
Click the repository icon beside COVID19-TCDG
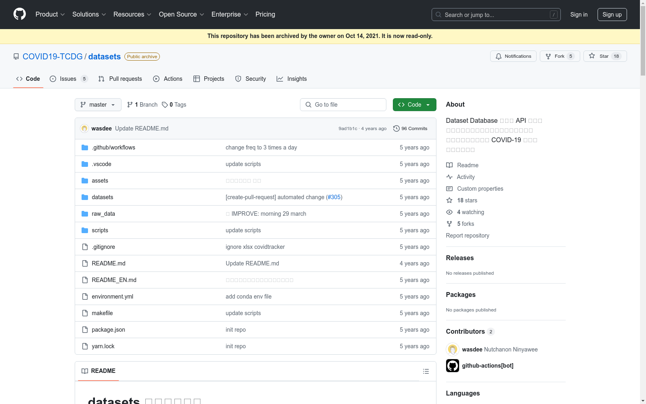click(16, 57)
